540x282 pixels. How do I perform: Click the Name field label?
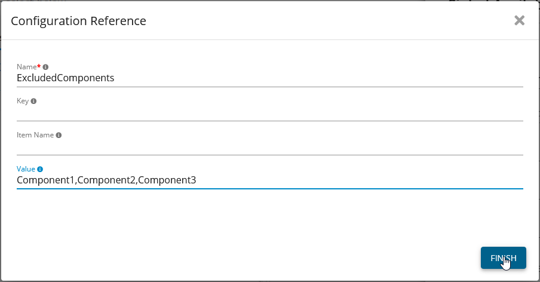tap(26, 67)
